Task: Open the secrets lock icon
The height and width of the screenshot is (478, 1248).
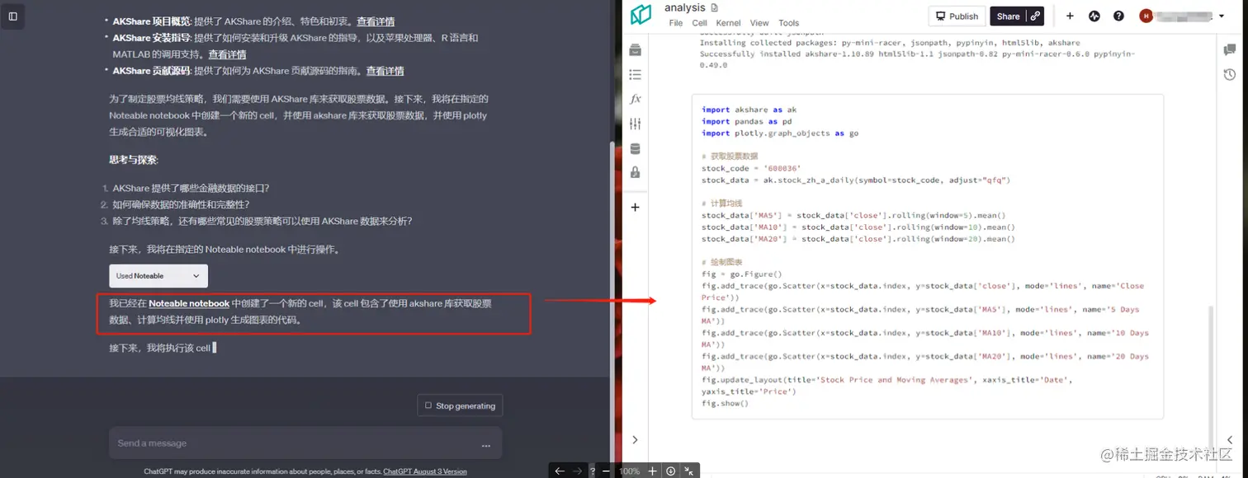Action: (635, 172)
